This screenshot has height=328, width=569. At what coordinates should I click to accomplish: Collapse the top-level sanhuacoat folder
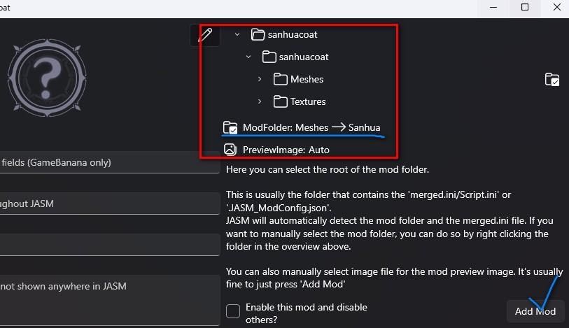pyautogui.click(x=237, y=34)
